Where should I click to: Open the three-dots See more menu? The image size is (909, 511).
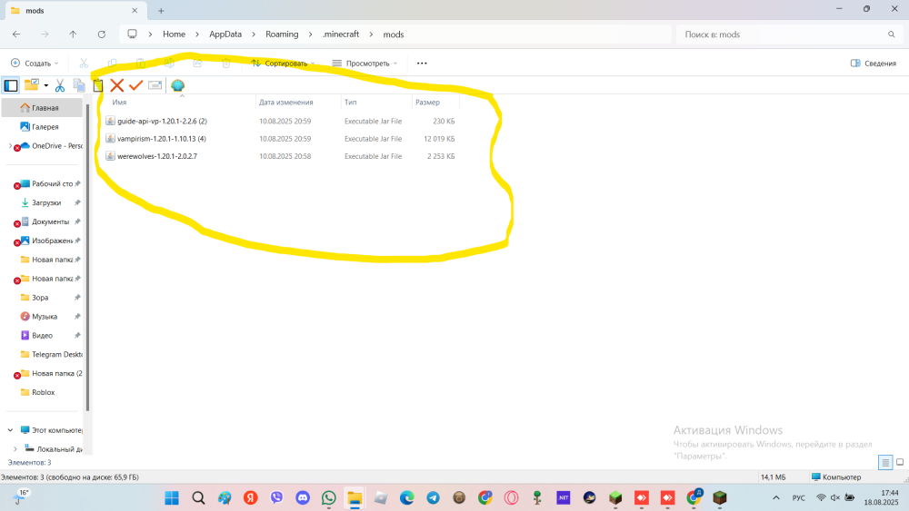(x=422, y=63)
